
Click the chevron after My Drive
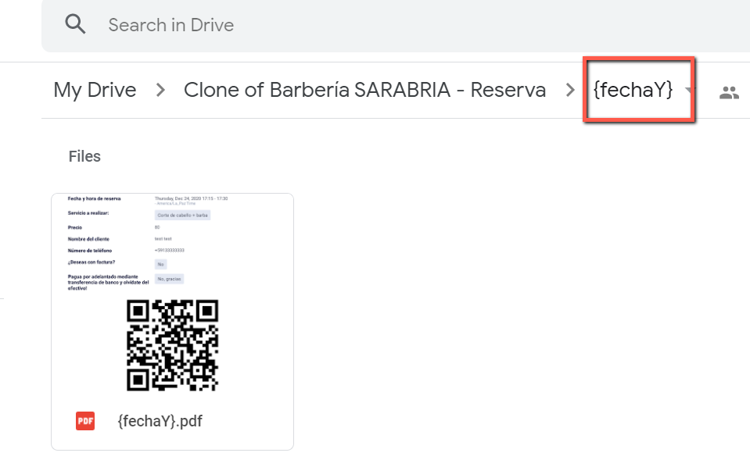[160, 91]
